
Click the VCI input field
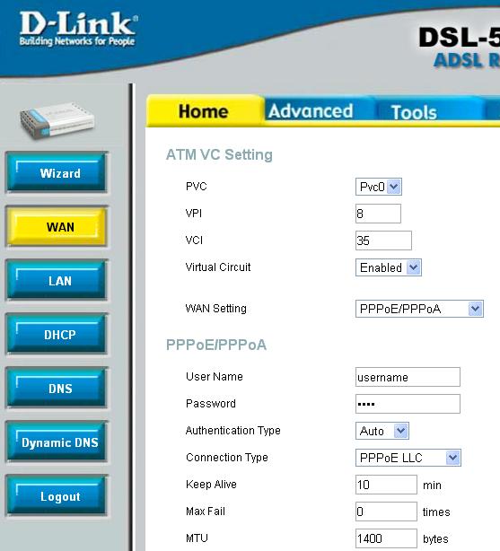[x=383, y=241]
